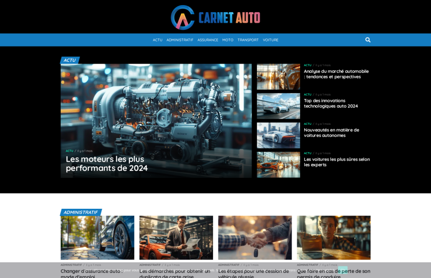Click the blue ADMINISTRATIF section heading tag
431x278 pixels.
pyautogui.click(x=81, y=212)
